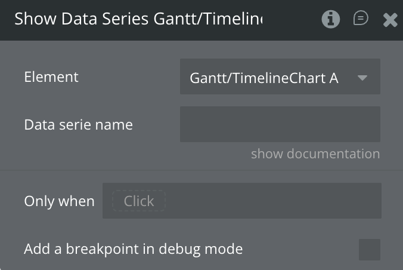Click the Add a breakpoint in debug mode label

(133, 249)
